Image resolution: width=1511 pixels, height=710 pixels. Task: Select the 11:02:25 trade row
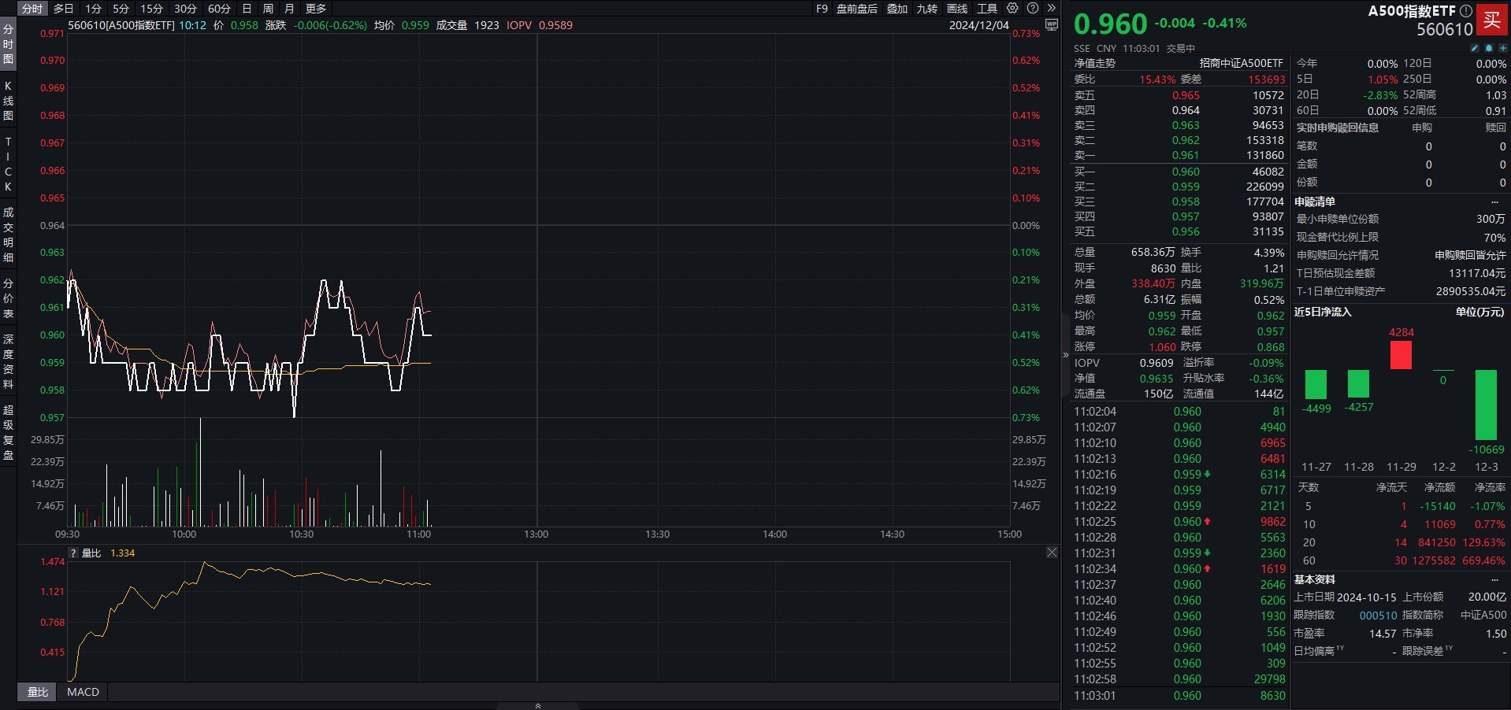pos(1179,522)
